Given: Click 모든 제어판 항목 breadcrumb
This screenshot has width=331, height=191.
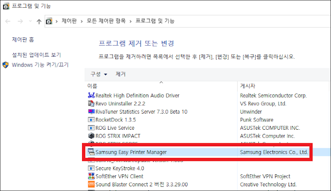Looking at the screenshot, I should [106, 21].
